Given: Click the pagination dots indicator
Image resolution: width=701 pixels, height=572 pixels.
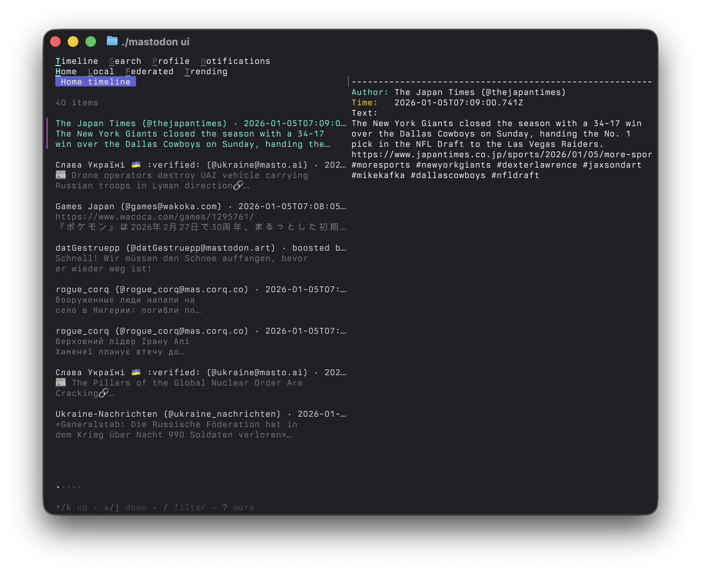Looking at the screenshot, I should tap(68, 487).
